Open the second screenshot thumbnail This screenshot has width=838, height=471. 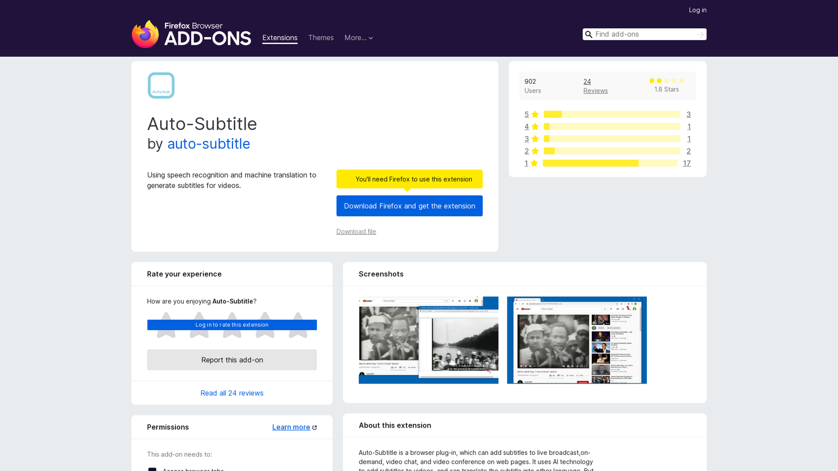tap(577, 340)
